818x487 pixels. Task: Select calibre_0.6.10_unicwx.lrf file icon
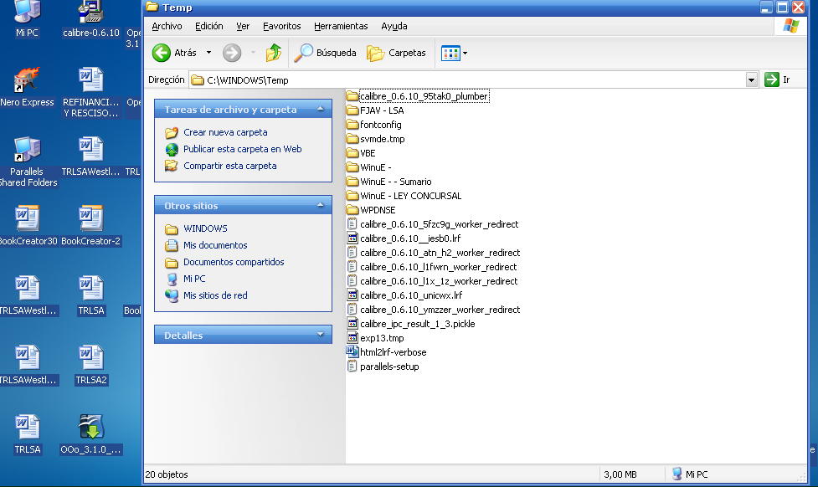tap(352, 295)
